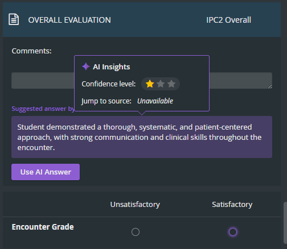Click the IPC2 Overall header label
The height and width of the screenshot is (249, 287).
[229, 20]
